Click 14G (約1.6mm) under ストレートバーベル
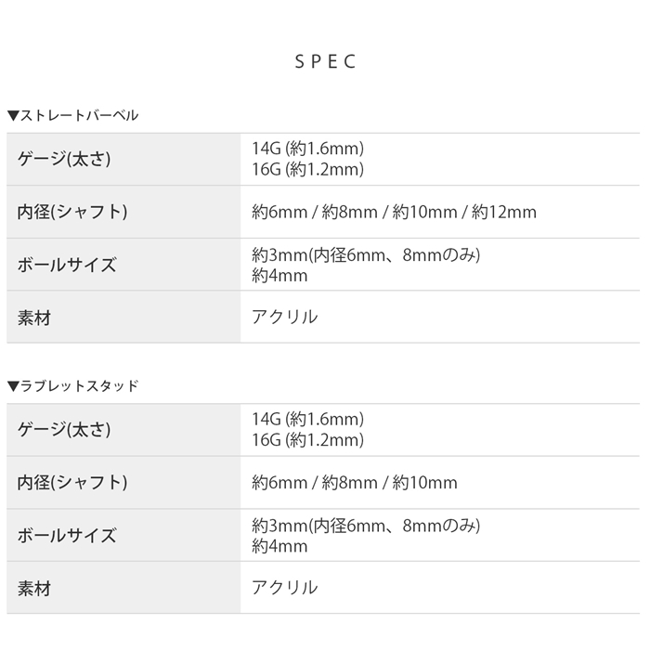This screenshot has width=650, height=650. click(x=307, y=149)
